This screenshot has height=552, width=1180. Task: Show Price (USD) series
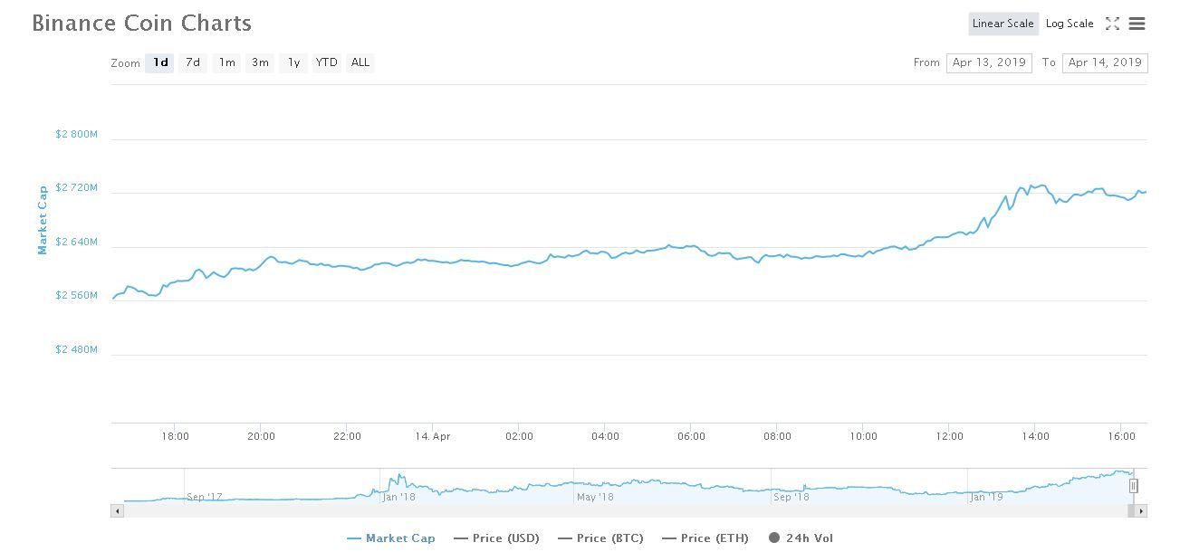coord(496,538)
